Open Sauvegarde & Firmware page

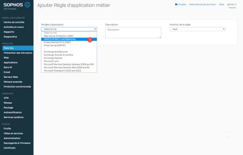[17, 143]
